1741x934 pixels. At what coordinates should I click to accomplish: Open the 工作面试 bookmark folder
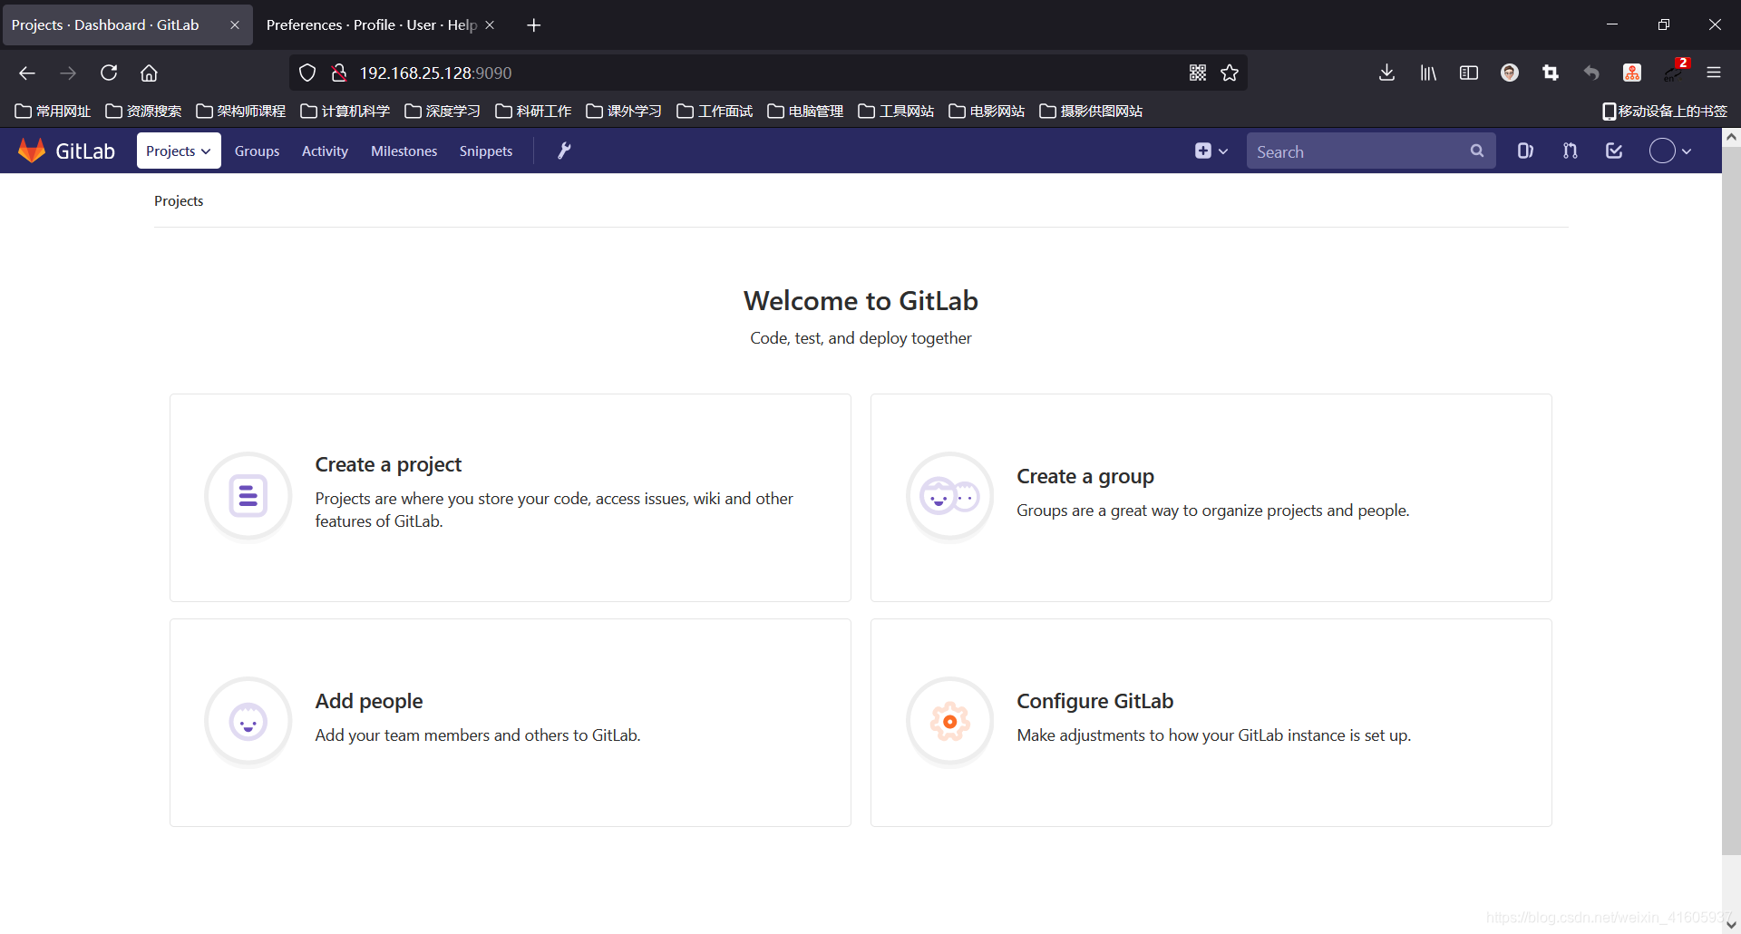click(715, 111)
